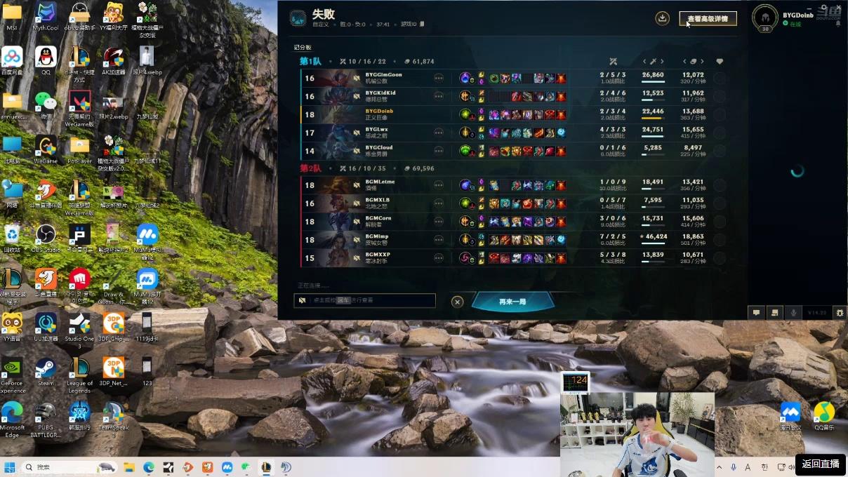Click the chat input field
Screen dimensions: 848x477
coord(365,300)
